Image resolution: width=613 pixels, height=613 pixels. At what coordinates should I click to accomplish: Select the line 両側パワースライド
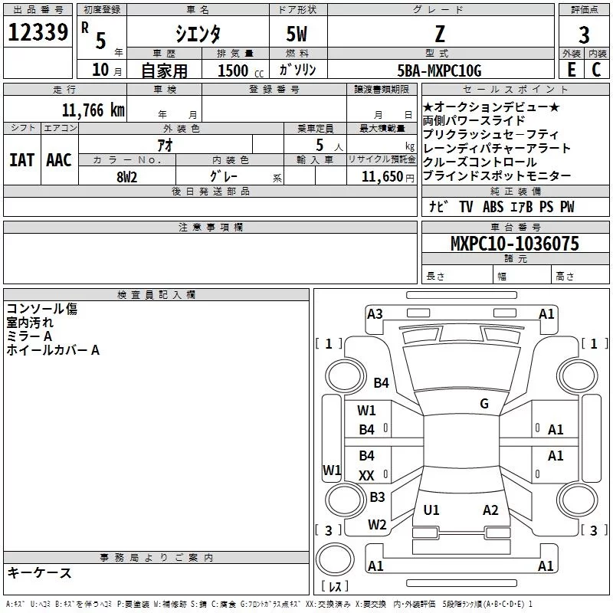474,120
